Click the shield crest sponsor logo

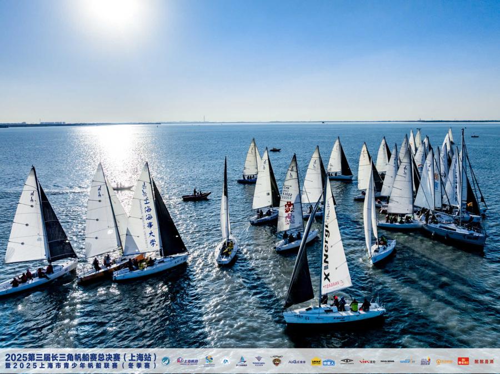(276, 361)
